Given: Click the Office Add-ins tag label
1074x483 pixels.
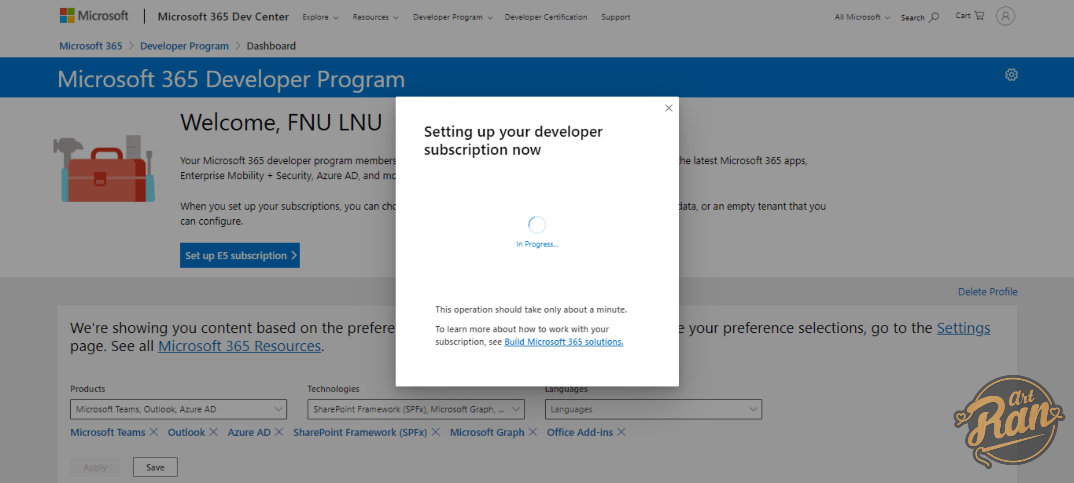Looking at the screenshot, I should point(580,432).
